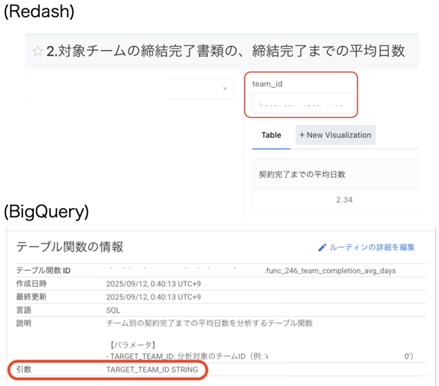This screenshot has width=439, height=386.
Task: Select the 引数 row label
Action: (24, 370)
